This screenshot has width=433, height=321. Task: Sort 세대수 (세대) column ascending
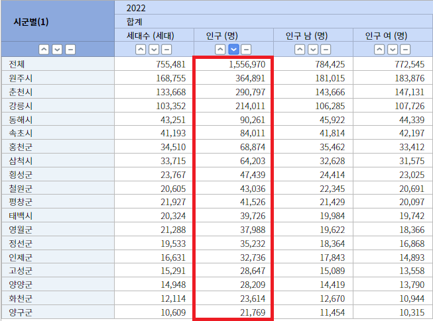pyautogui.click(x=141, y=50)
